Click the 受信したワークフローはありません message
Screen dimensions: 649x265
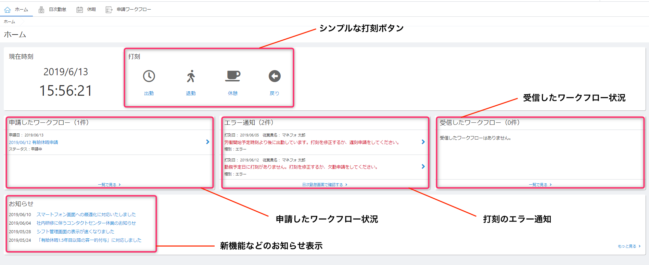(476, 138)
